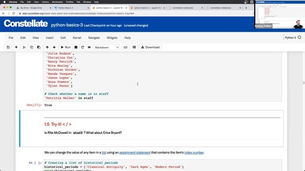Image resolution: width=305 pixels, height=171 pixels.
Task: Run the selected cell
Action: [66, 47]
